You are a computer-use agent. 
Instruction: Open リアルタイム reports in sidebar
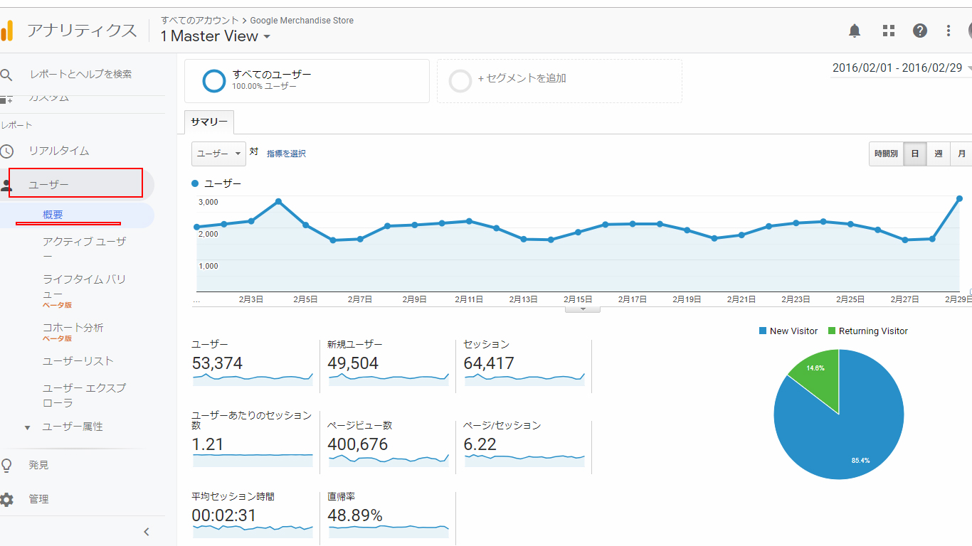tap(59, 151)
